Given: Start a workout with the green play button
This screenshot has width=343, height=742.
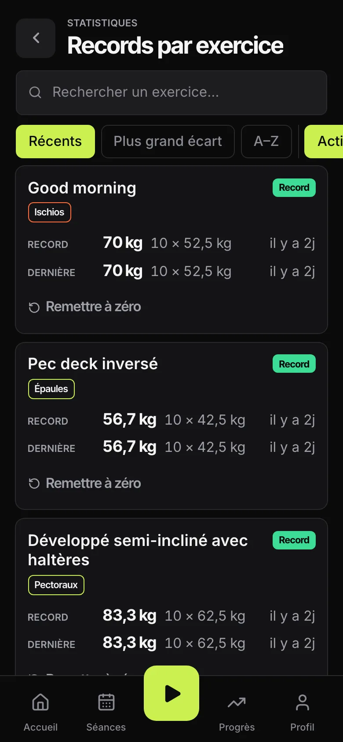Looking at the screenshot, I should pos(171,693).
